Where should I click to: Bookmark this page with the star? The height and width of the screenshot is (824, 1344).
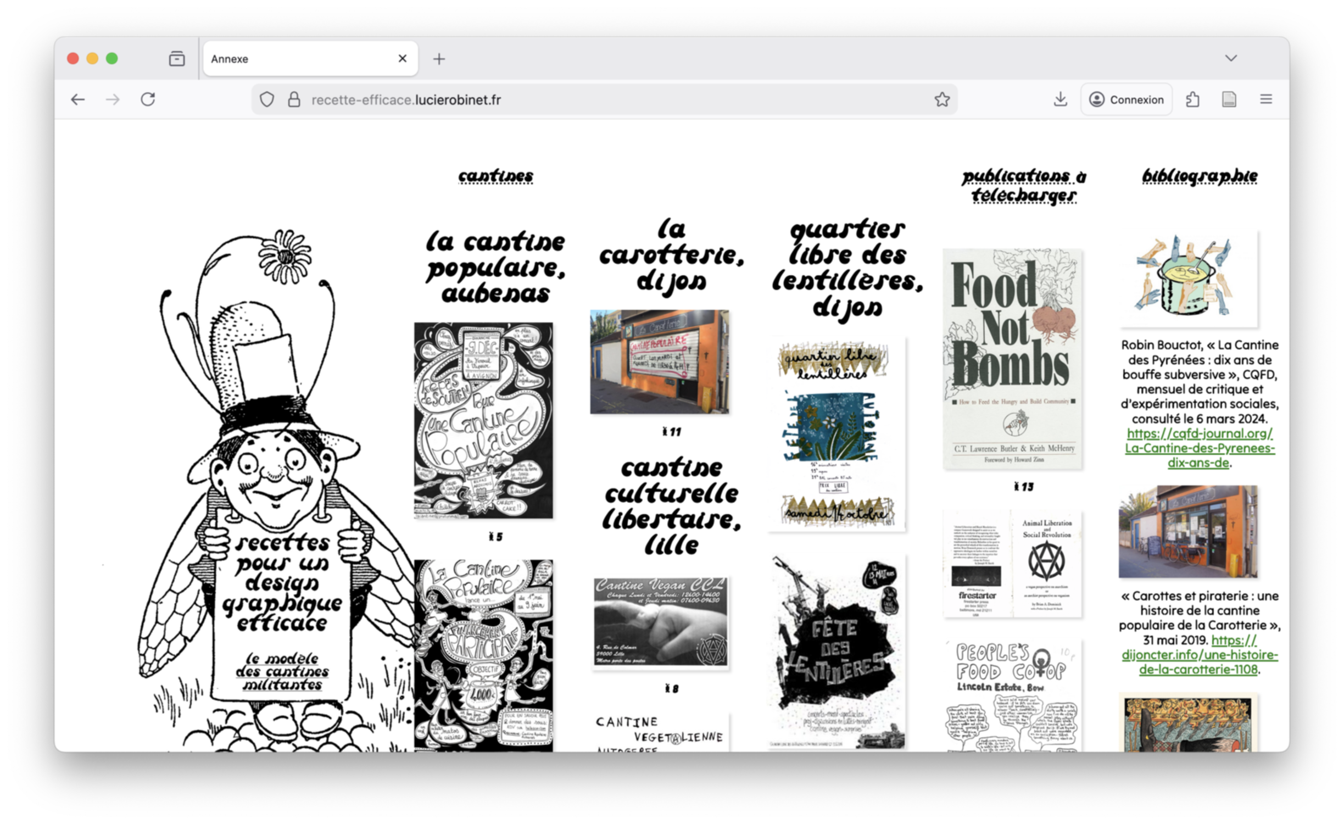(942, 99)
